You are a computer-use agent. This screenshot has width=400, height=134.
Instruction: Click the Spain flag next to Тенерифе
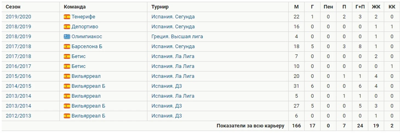(67, 17)
